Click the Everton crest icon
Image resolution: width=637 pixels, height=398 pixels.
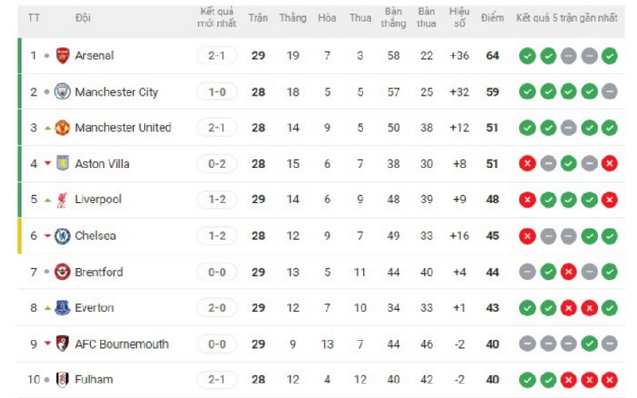click(x=62, y=307)
